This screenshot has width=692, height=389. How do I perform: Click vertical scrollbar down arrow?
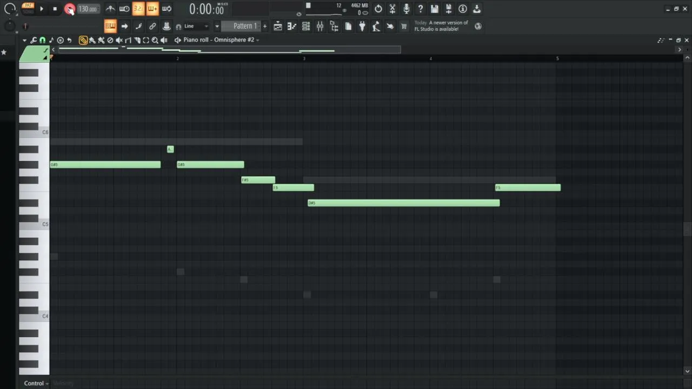tap(687, 371)
